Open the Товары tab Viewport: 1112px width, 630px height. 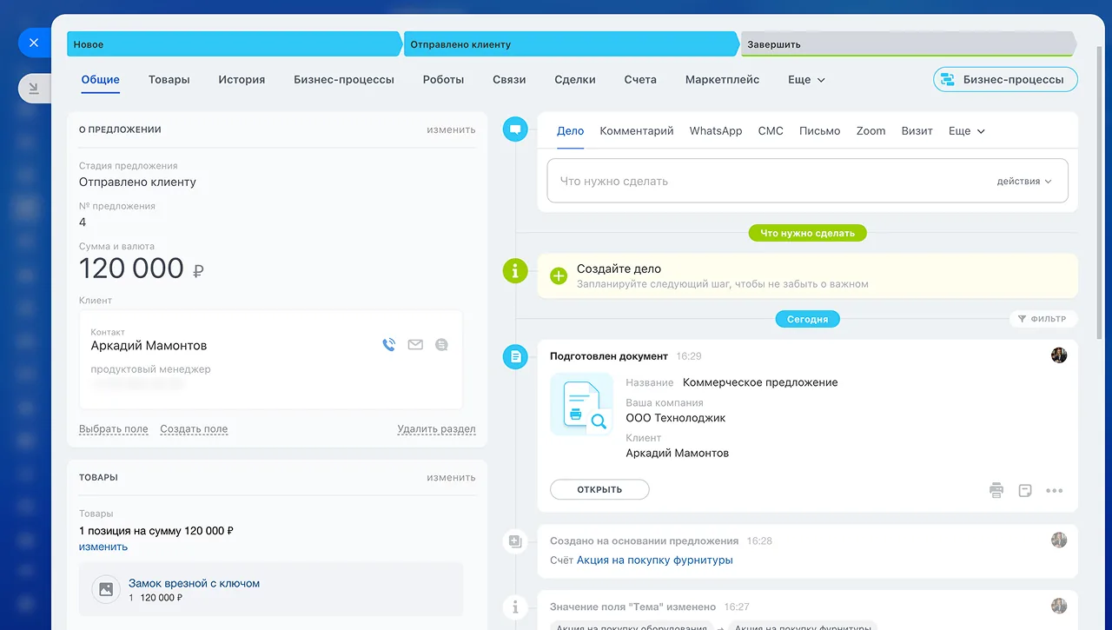[169, 79]
